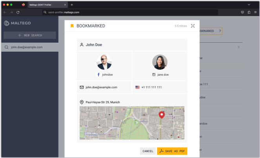Click John Doe's profile photo thumbnail

pos(104,62)
